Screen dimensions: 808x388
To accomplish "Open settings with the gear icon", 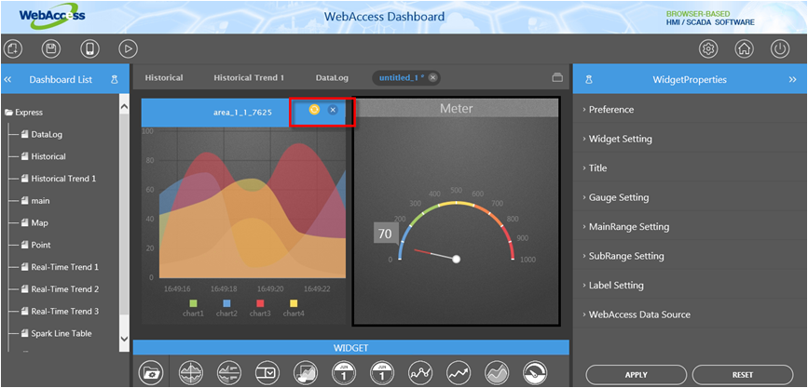I will click(x=708, y=49).
